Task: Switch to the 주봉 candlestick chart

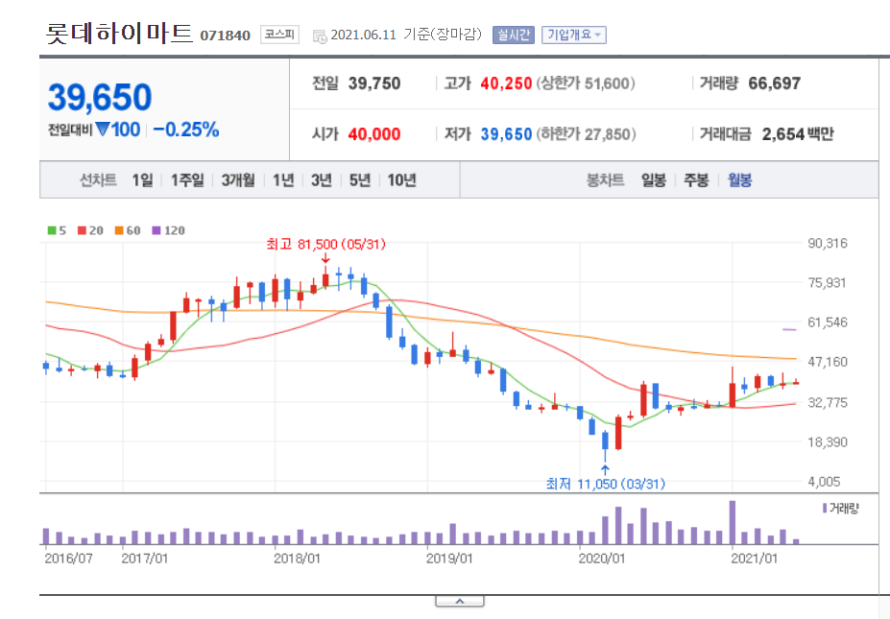Action: coord(696,180)
